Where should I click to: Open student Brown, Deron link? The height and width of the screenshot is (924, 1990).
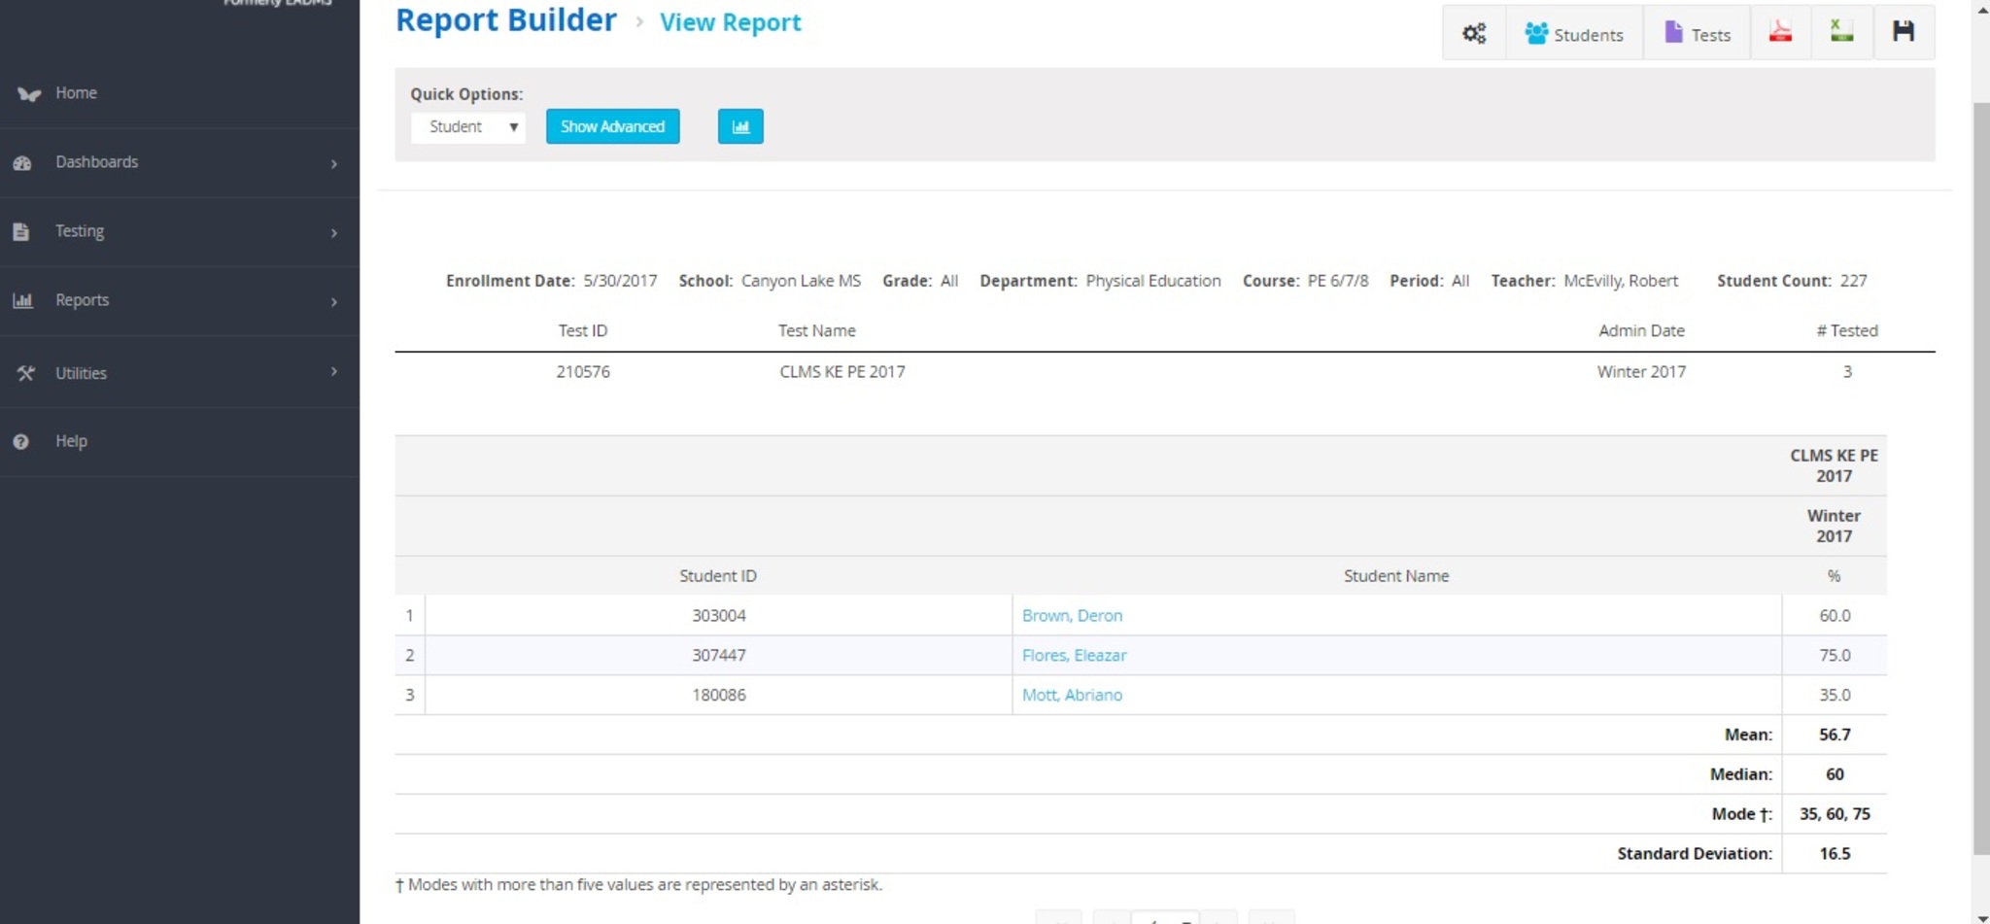point(1072,616)
